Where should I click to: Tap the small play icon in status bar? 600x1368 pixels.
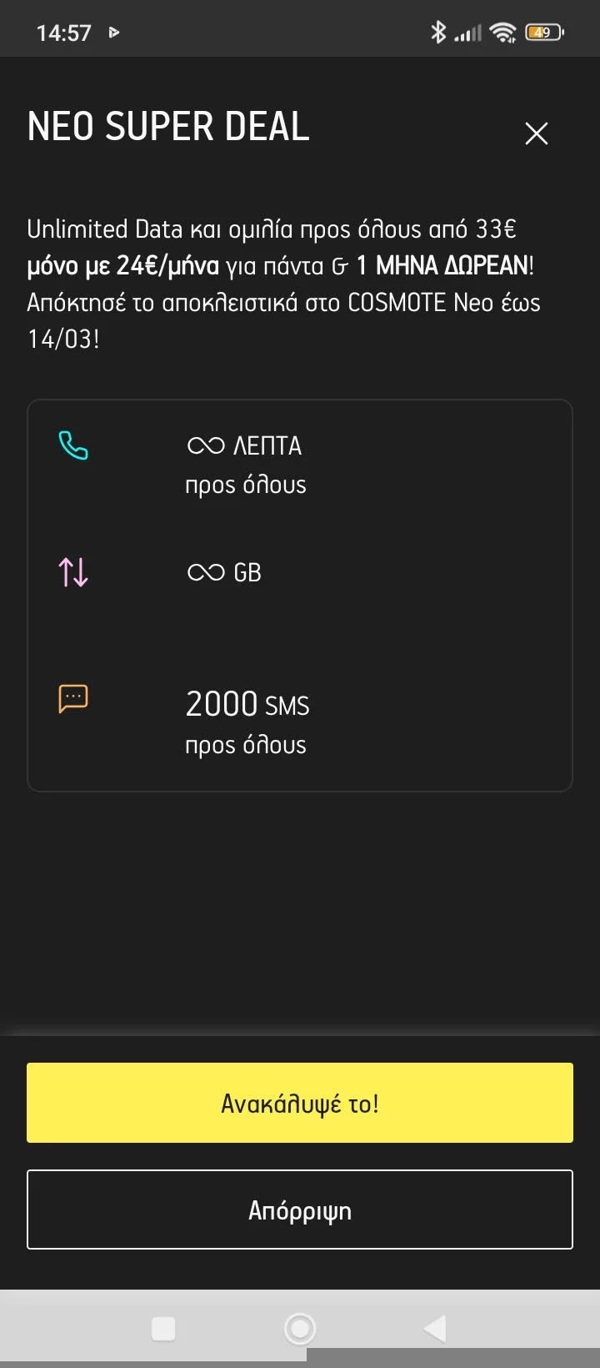coord(114,33)
